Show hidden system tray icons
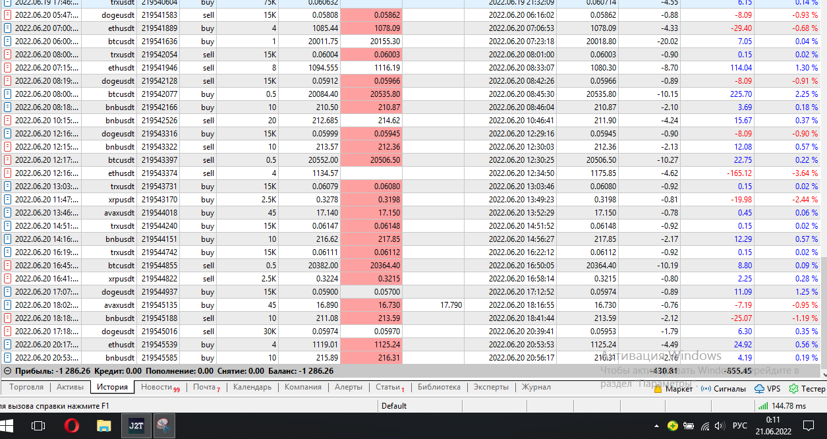 pos(656,426)
